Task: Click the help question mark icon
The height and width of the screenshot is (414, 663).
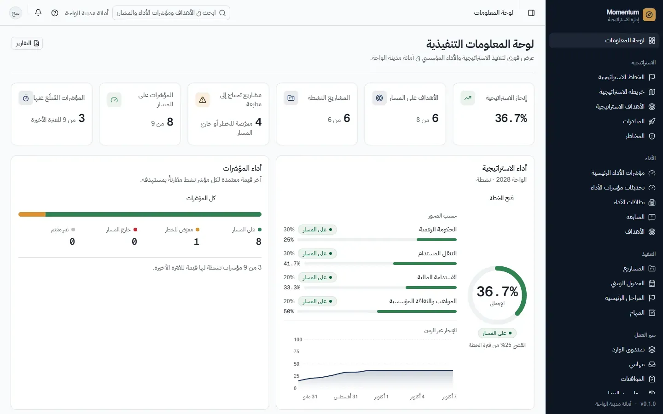Action: [55, 13]
